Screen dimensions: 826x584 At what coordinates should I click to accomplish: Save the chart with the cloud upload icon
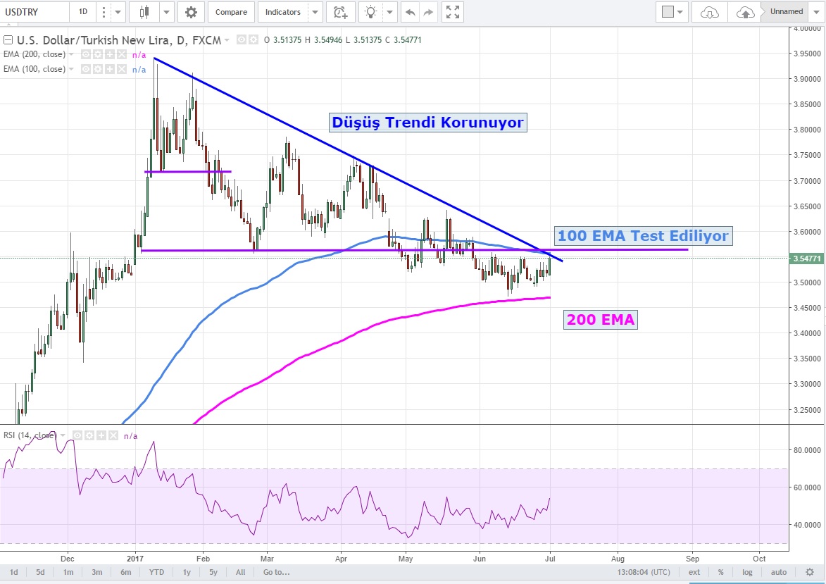point(745,12)
